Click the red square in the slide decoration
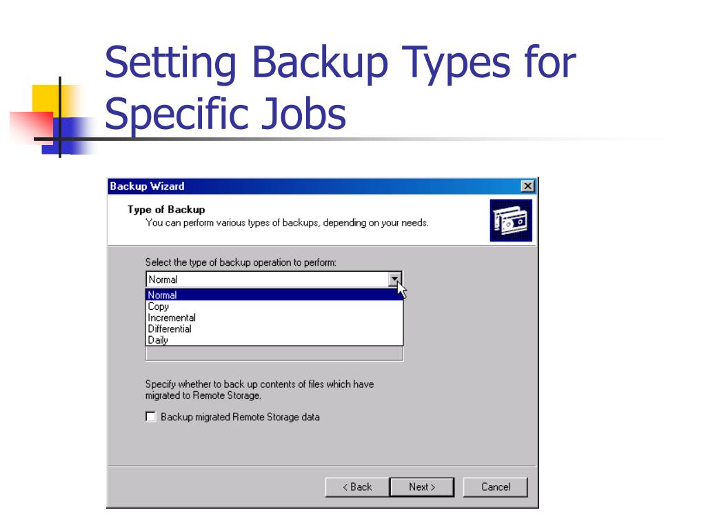This screenshot has height=530, width=706. click(x=32, y=126)
